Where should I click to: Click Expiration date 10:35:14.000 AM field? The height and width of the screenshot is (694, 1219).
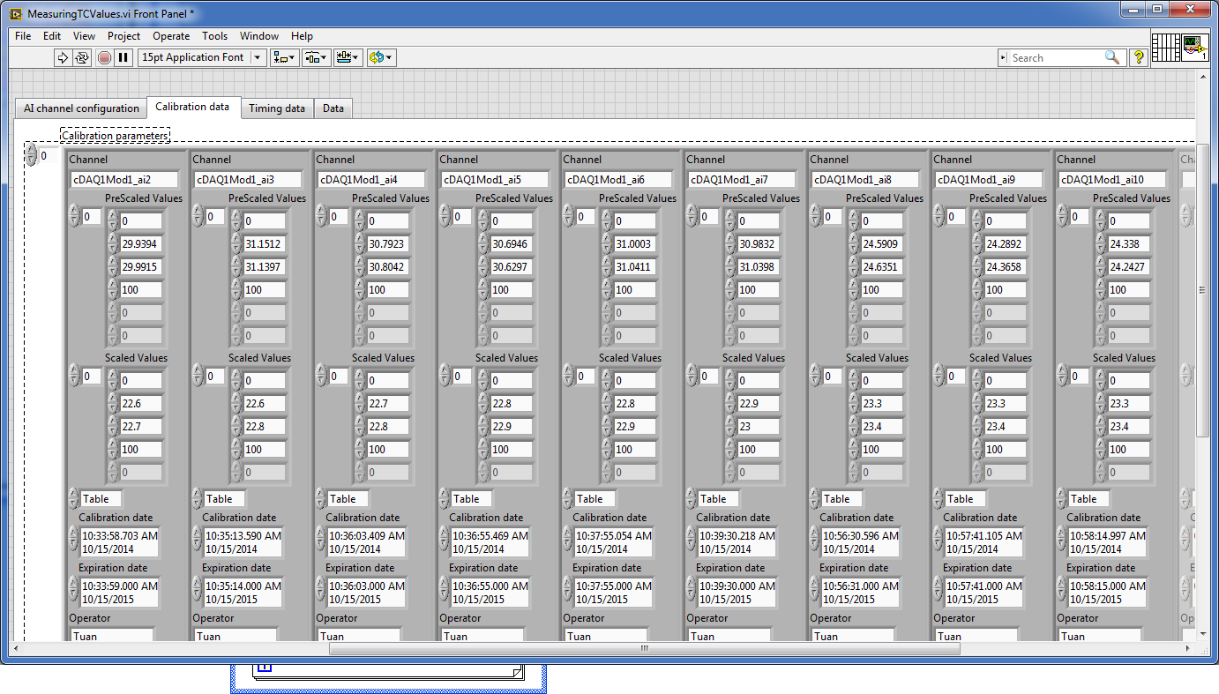(x=243, y=592)
